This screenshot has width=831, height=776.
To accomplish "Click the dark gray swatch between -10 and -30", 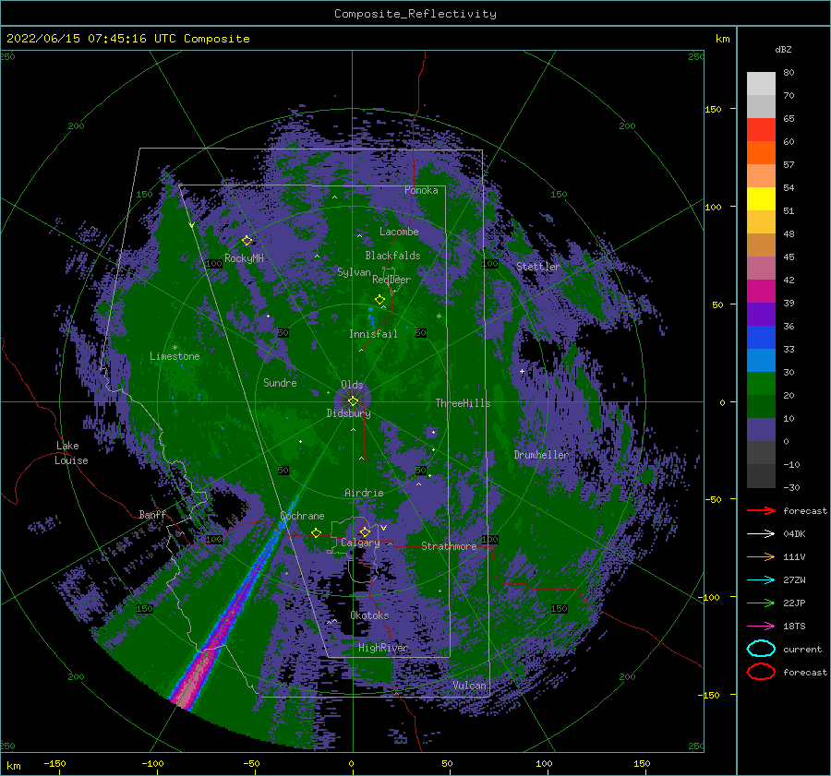I will 761,476.
